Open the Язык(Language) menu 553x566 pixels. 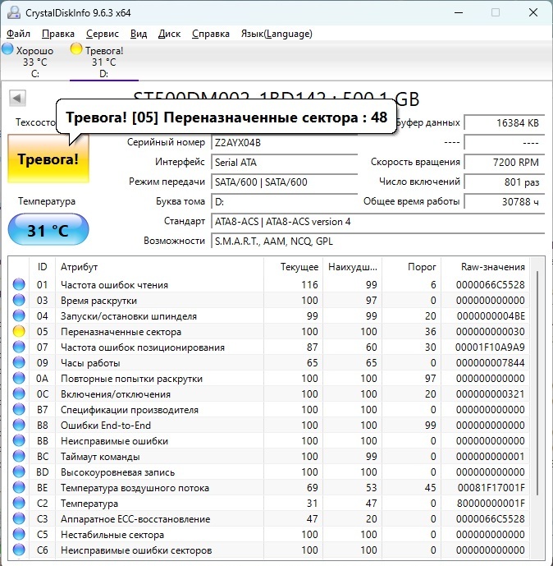[x=276, y=34]
